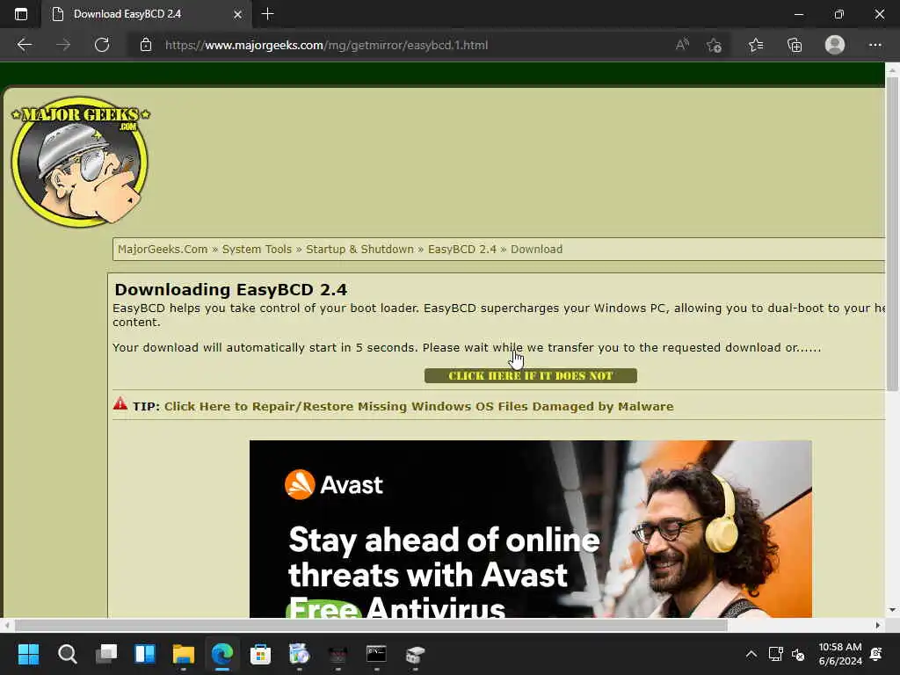Open the notifications bell icon
This screenshot has width=900, height=675.
(876, 654)
